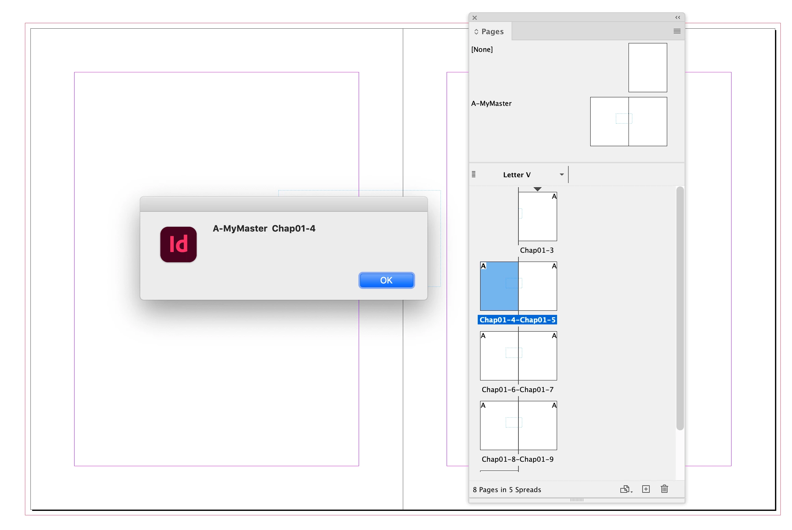Click the Pages panel vertical scrollbar
Viewport: 792px width, 530px height.
[x=680, y=307]
